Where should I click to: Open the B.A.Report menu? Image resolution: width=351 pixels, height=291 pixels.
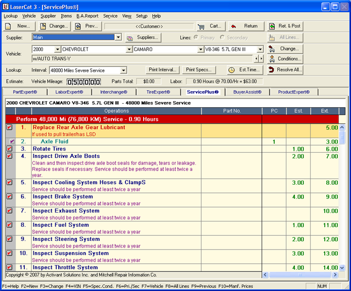coord(87,16)
